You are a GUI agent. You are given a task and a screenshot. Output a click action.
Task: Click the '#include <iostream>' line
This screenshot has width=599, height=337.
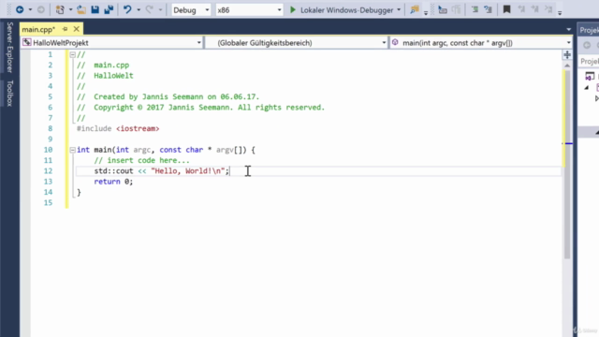pyautogui.click(x=118, y=129)
